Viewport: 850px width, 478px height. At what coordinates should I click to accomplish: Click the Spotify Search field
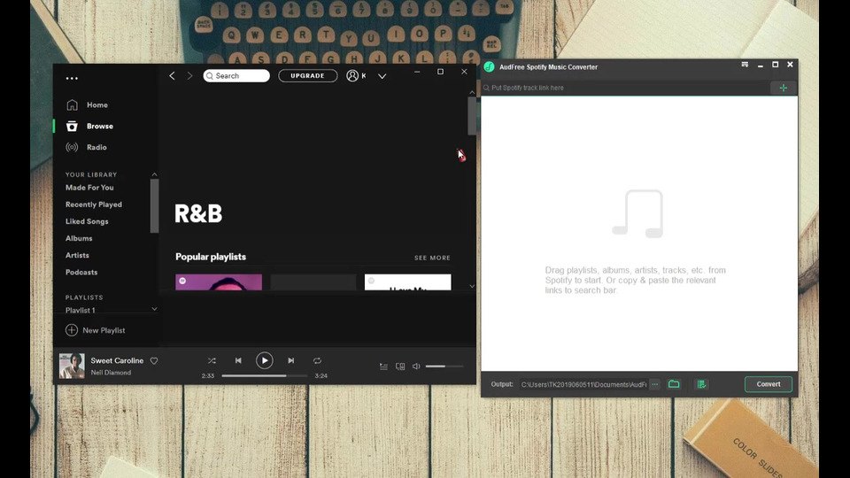tap(236, 76)
